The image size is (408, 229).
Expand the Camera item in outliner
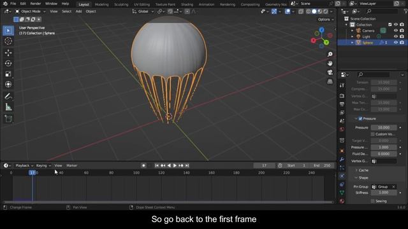(x=353, y=31)
